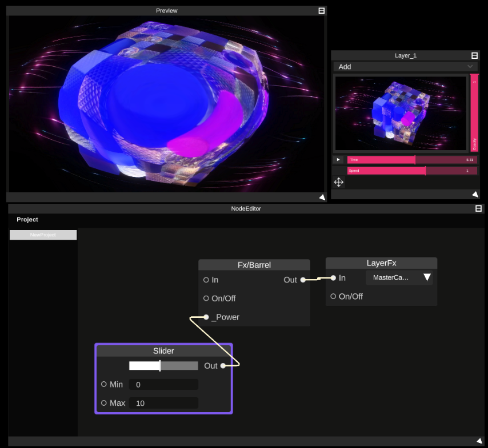Click the Slider node header
The image size is (488, 448).
(163, 351)
